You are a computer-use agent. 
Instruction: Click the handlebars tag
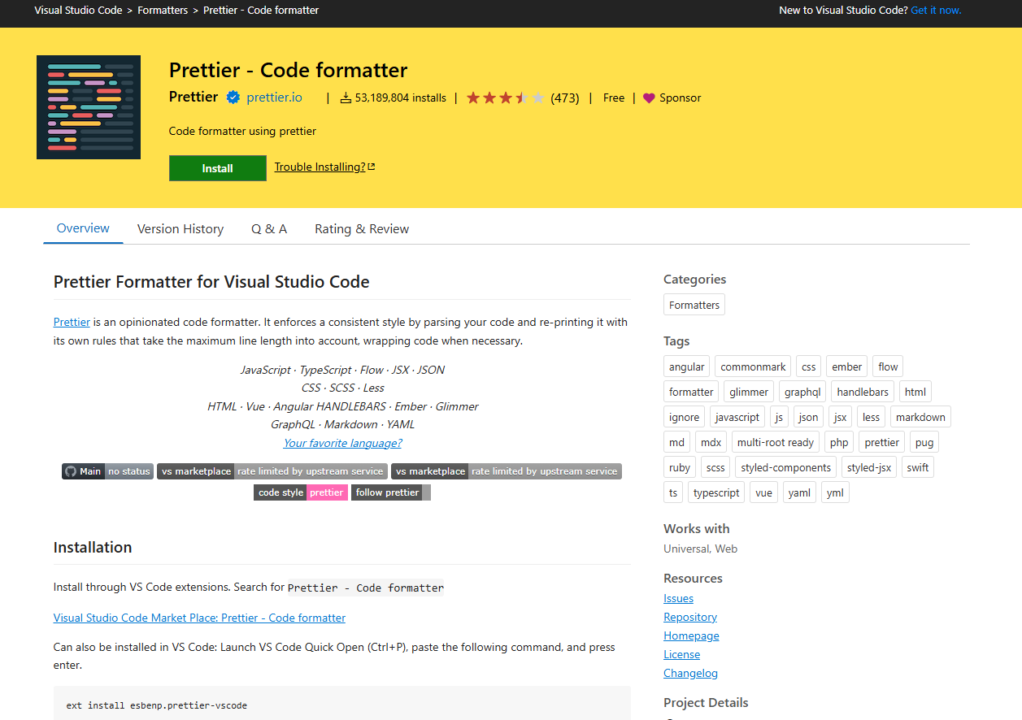tap(863, 392)
